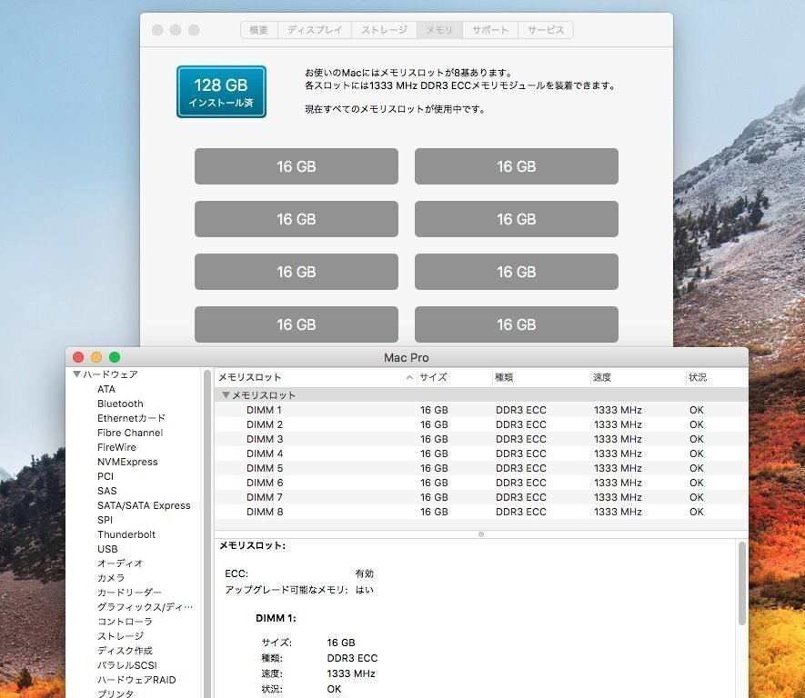The width and height of the screenshot is (805, 698).
Task: Select the サービス tab
Action: pos(545,29)
